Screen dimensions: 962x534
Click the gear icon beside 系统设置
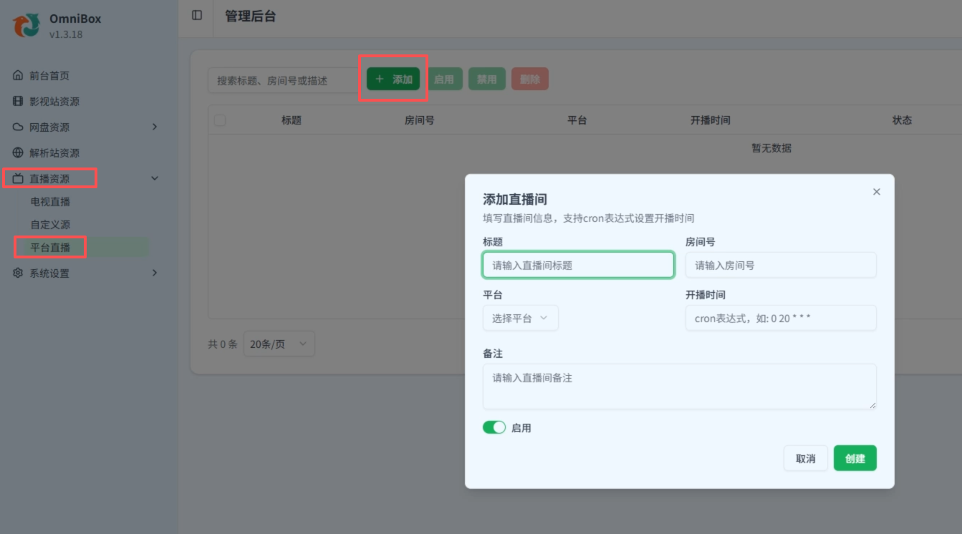tap(18, 273)
